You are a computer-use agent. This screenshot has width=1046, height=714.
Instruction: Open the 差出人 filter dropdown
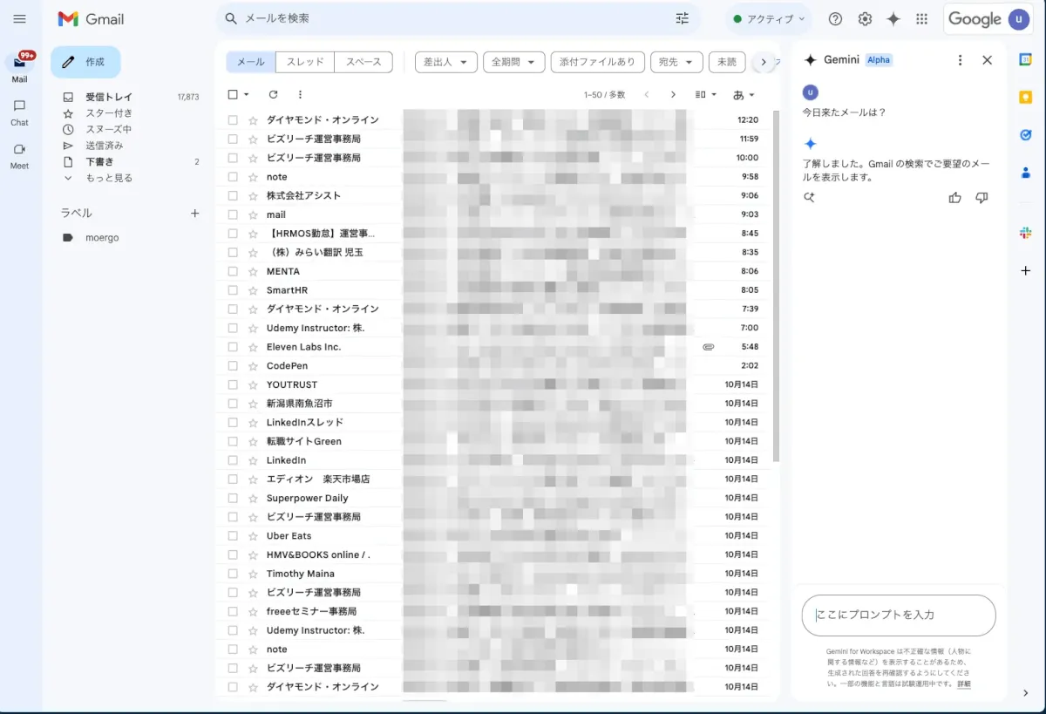click(x=446, y=62)
